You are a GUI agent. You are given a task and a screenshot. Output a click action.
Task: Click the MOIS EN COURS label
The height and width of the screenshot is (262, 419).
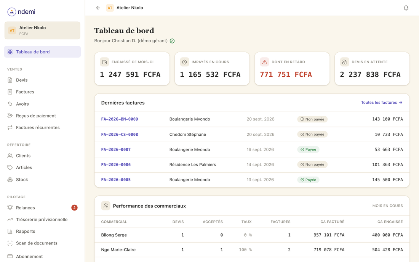click(387, 206)
